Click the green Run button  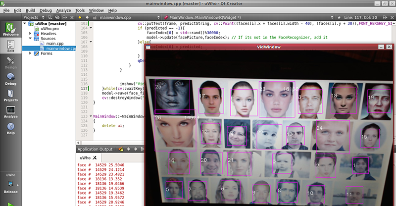click(10, 203)
